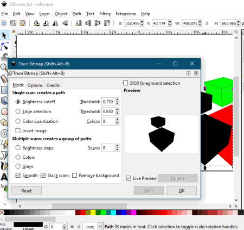Select Brightness cutoff radio button

[18, 102]
